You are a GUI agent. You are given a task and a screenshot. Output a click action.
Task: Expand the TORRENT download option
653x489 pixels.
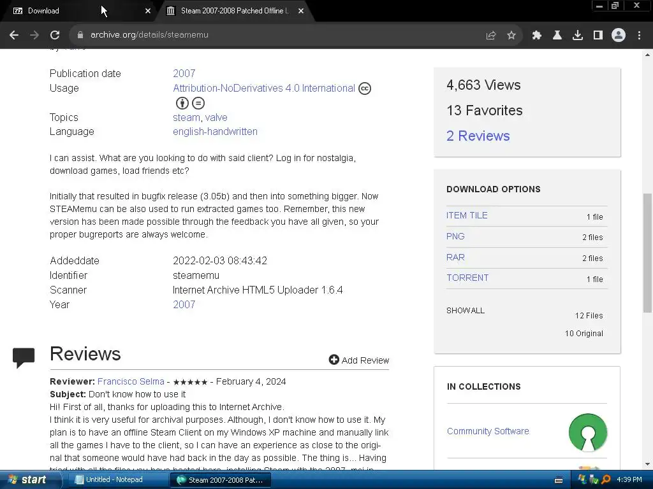pyautogui.click(x=467, y=278)
